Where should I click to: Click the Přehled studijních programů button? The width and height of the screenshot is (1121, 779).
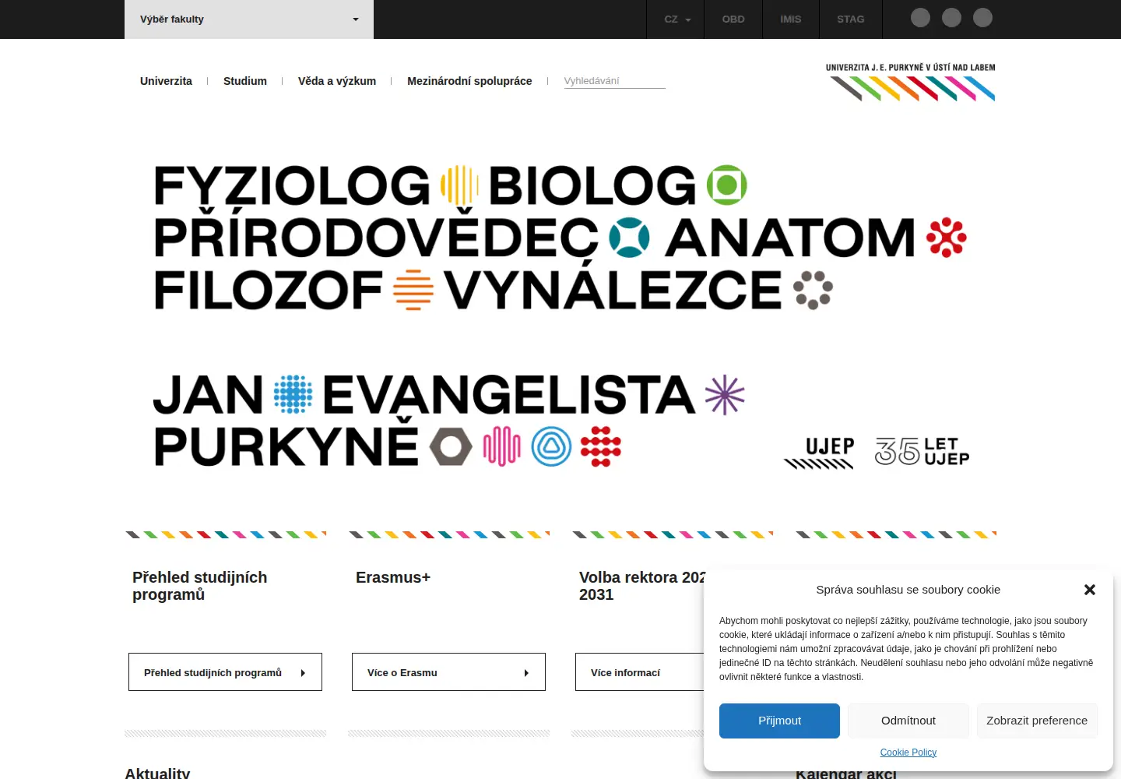point(225,672)
